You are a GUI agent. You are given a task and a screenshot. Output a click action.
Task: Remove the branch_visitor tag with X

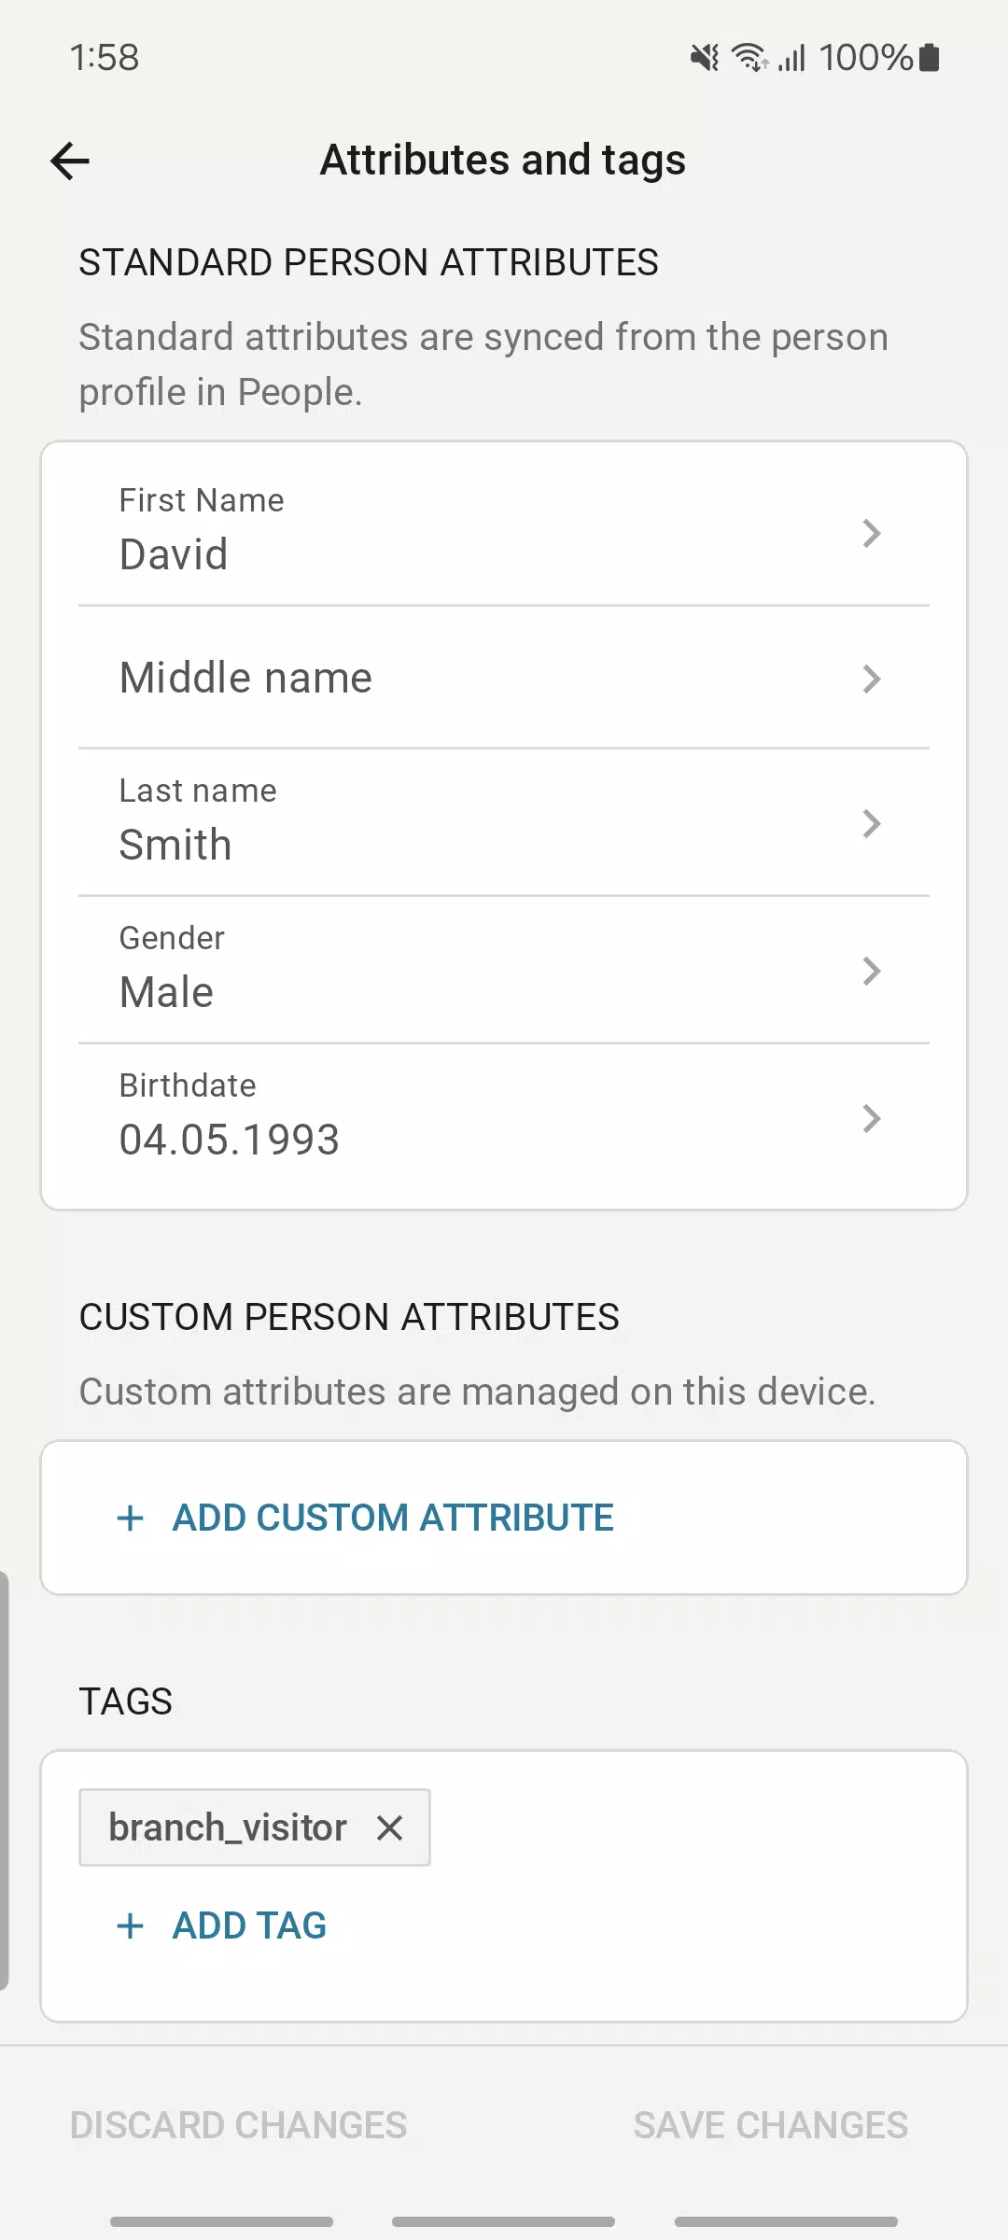pos(390,1827)
